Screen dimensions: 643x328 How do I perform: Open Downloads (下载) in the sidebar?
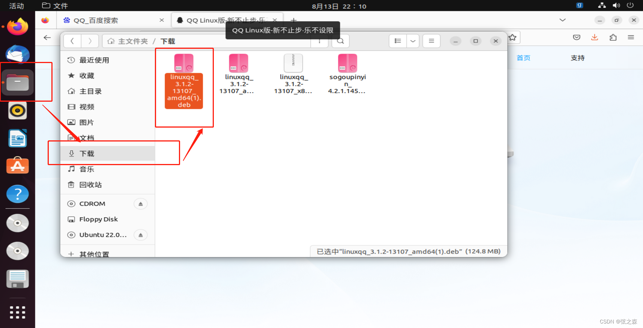[108, 153]
